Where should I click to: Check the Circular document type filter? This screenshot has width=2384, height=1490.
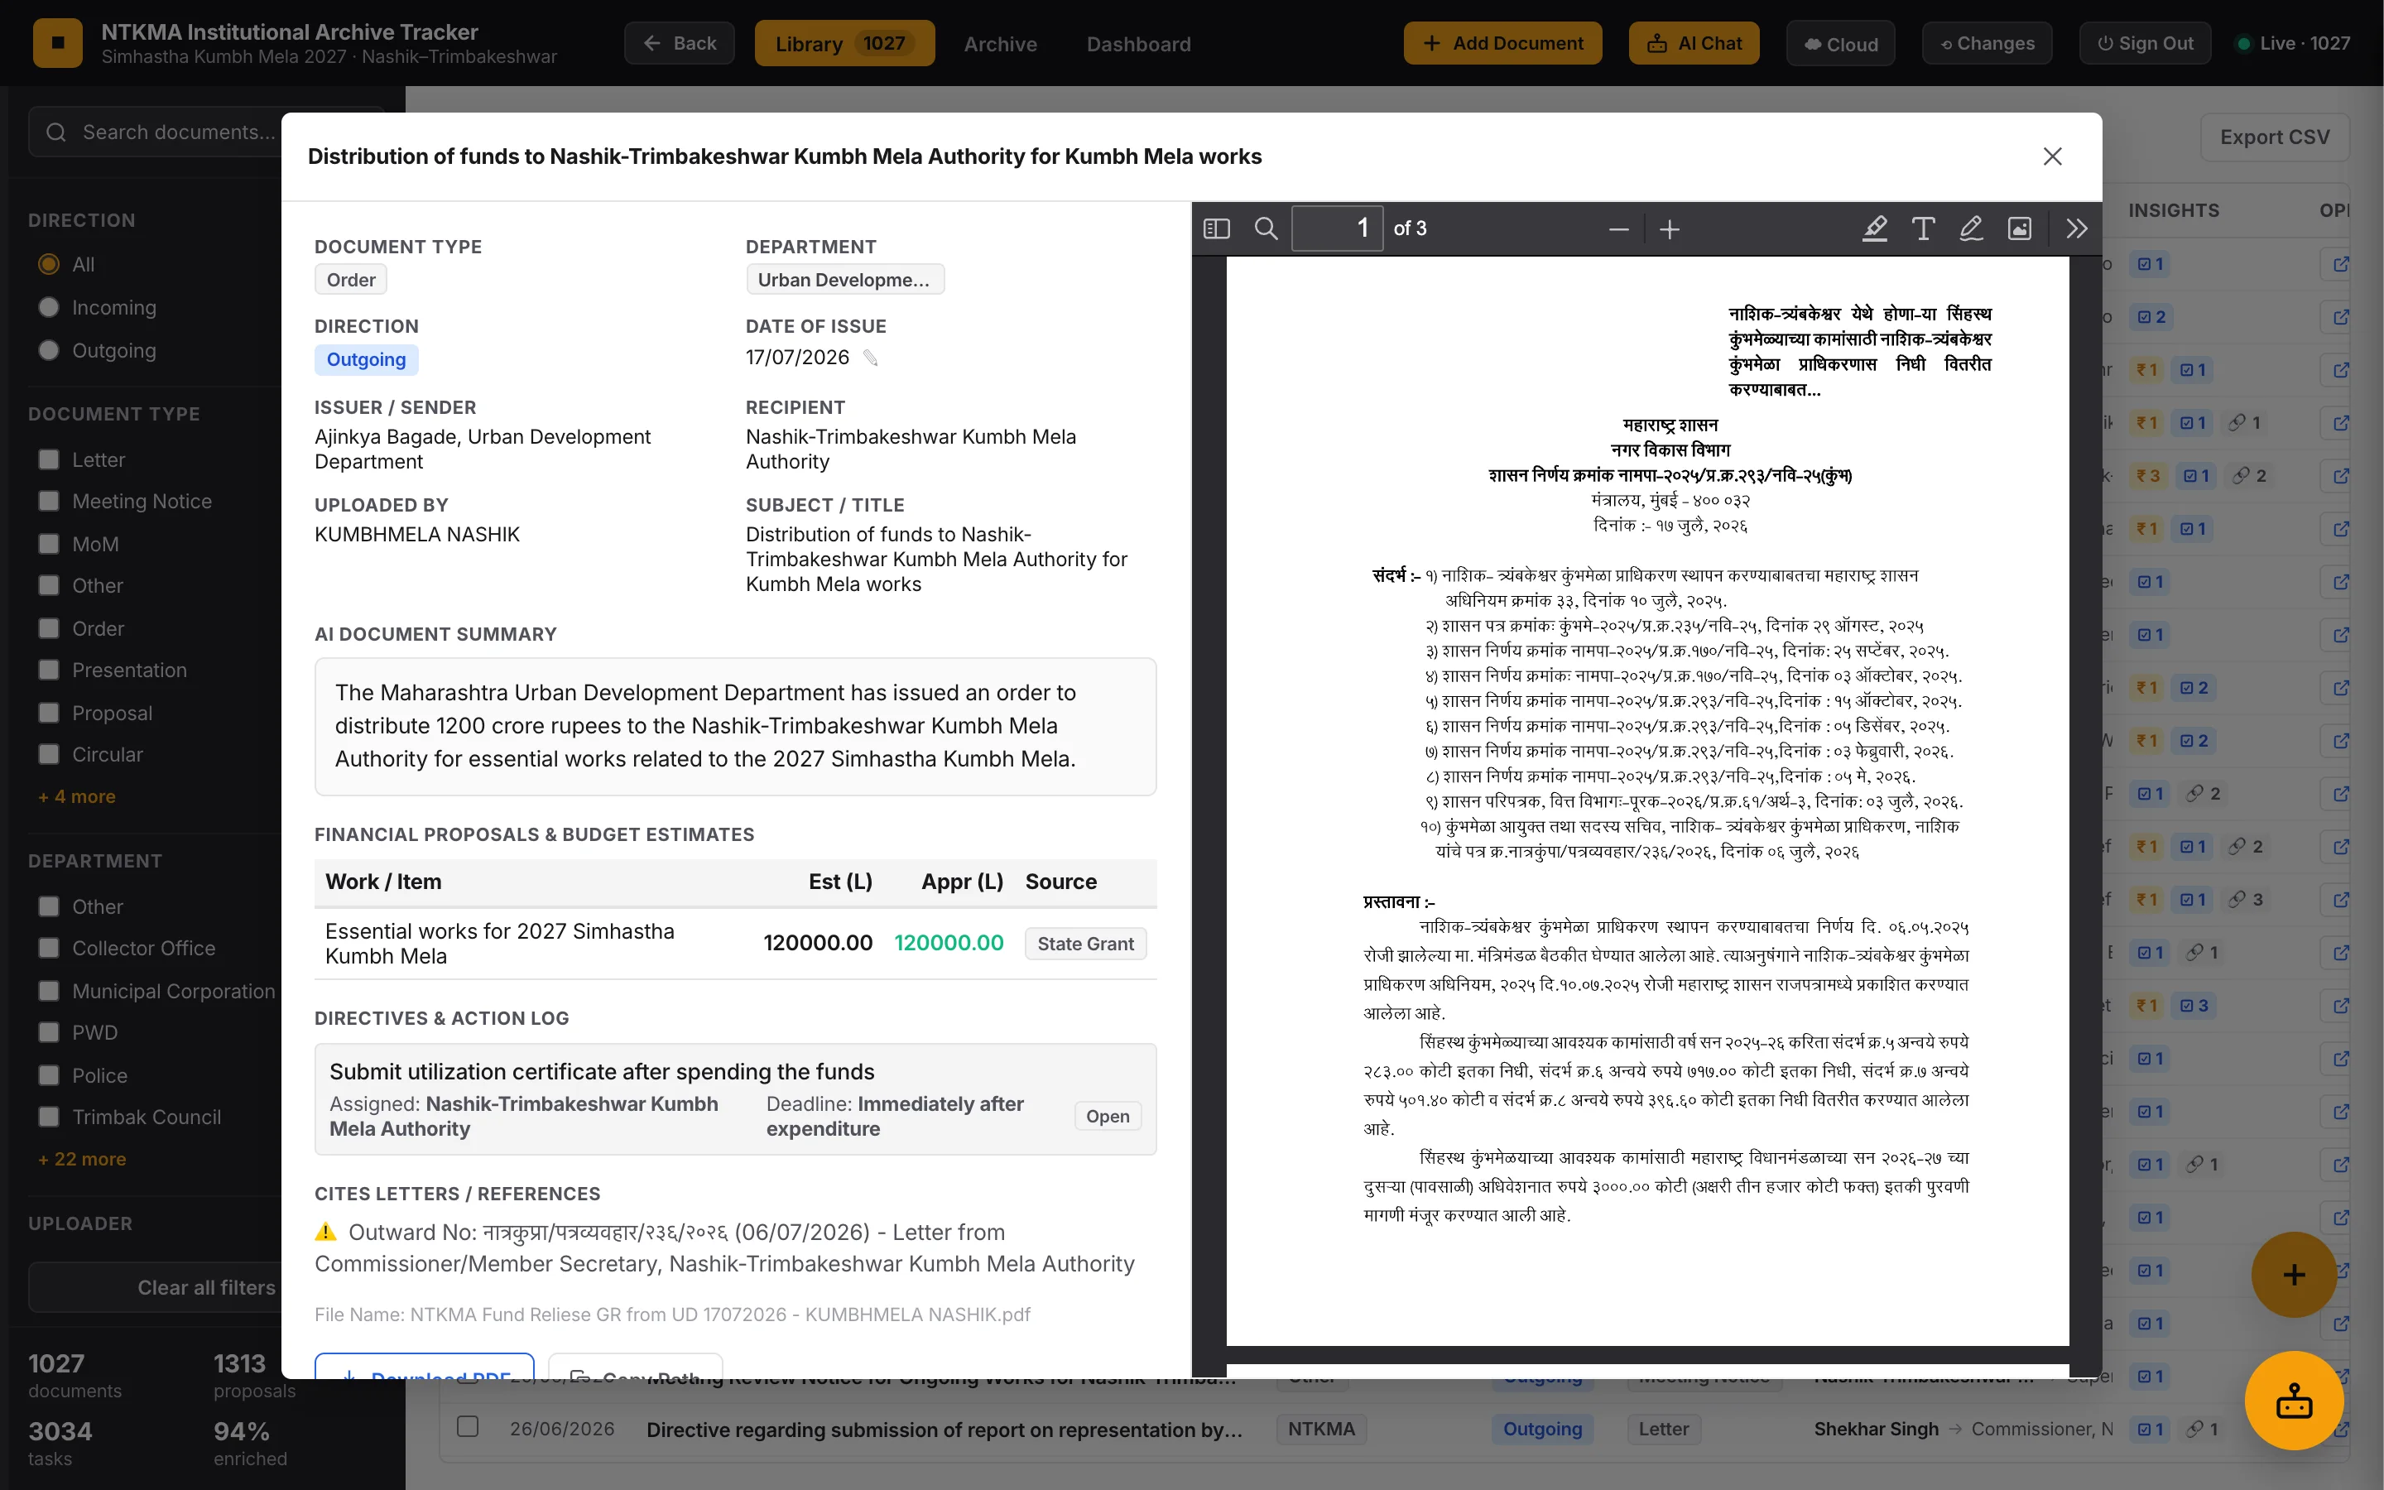(x=48, y=754)
